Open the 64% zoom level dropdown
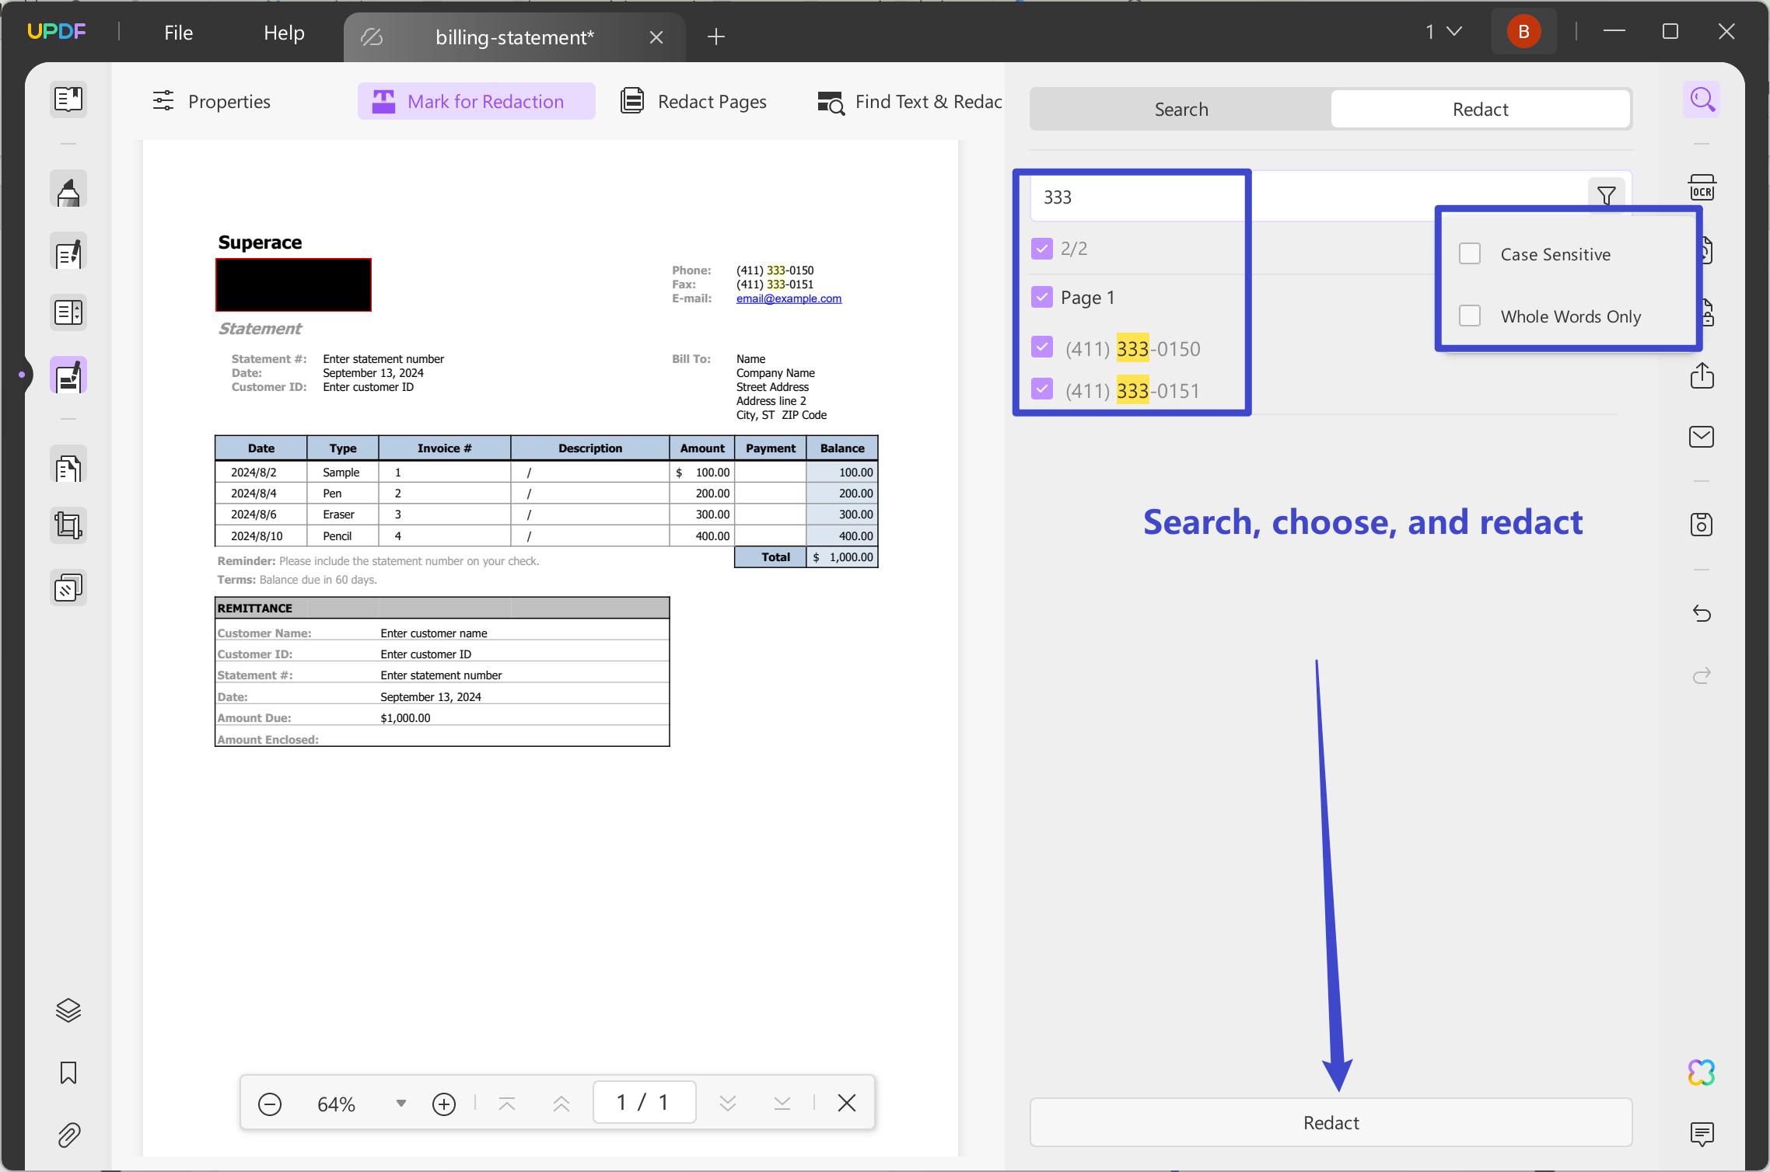Image resolution: width=1770 pixels, height=1172 pixels. click(401, 1103)
